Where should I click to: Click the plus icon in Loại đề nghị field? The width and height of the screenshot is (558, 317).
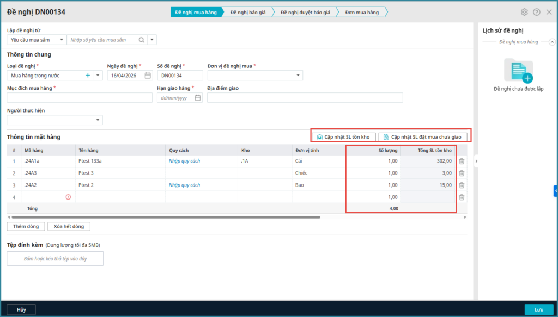pos(88,76)
